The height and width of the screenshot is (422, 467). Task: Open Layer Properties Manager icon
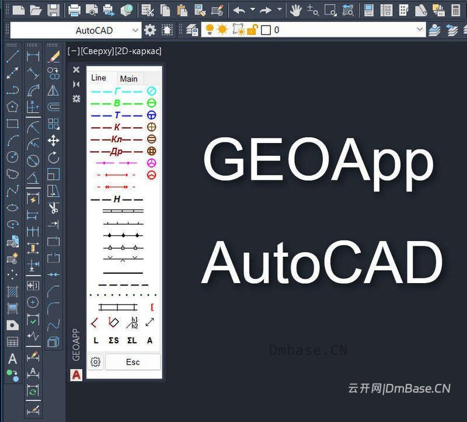click(192, 30)
